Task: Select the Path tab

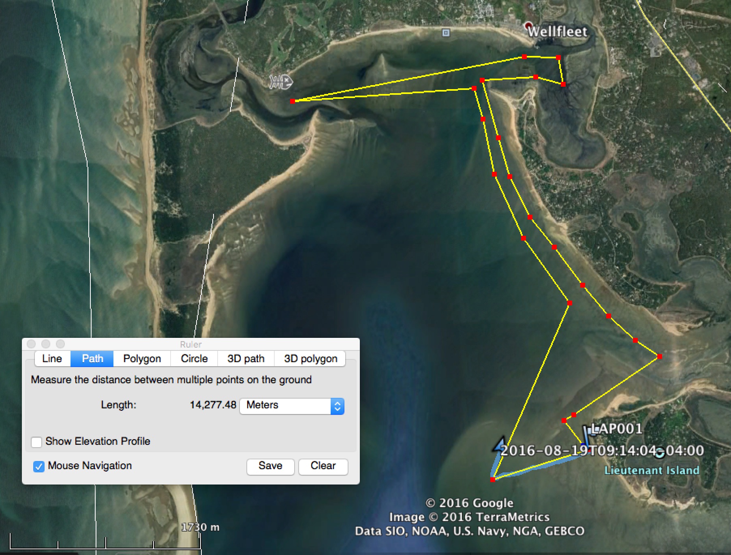Action: point(92,359)
